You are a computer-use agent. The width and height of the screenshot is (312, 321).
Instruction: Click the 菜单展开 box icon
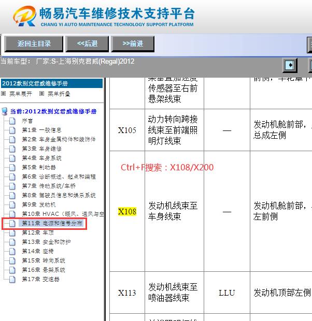click(3, 94)
